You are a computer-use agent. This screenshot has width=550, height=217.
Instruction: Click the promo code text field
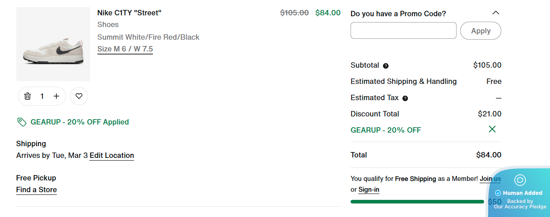click(x=403, y=31)
